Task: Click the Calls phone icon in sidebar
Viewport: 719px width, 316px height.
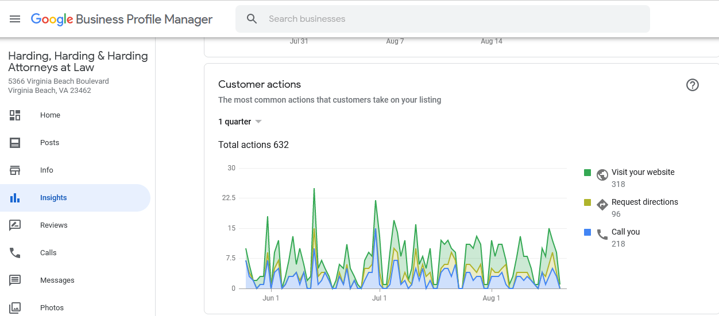Action: click(x=15, y=253)
